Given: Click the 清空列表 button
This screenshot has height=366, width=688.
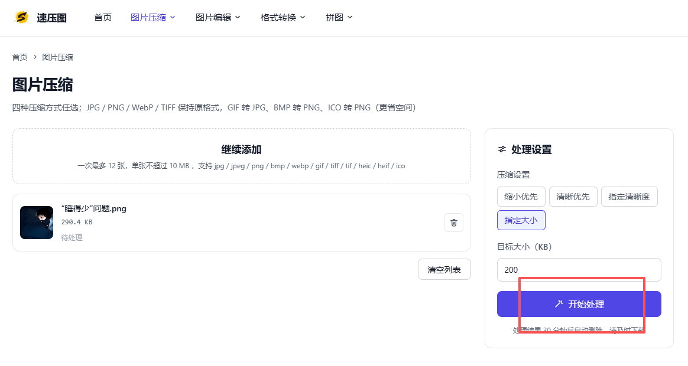Looking at the screenshot, I should click(x=444, y=270).
